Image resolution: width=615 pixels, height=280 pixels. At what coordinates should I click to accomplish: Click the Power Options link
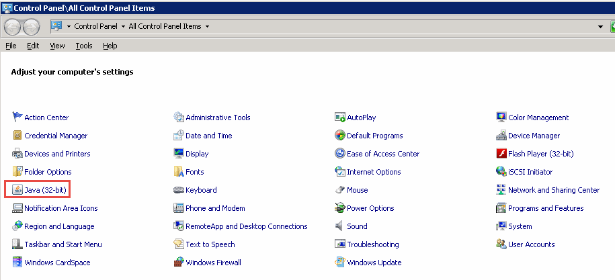(x=370, y=208)
